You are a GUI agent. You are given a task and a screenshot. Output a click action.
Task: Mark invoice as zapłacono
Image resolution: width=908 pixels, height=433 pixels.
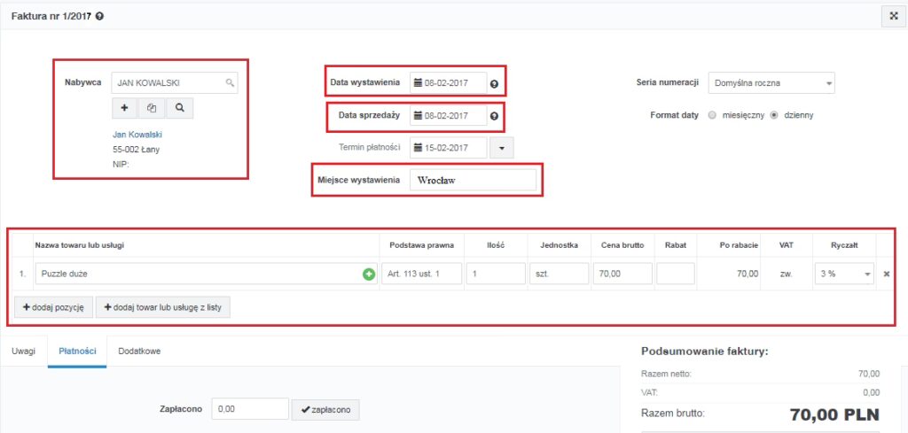(325, 409)
